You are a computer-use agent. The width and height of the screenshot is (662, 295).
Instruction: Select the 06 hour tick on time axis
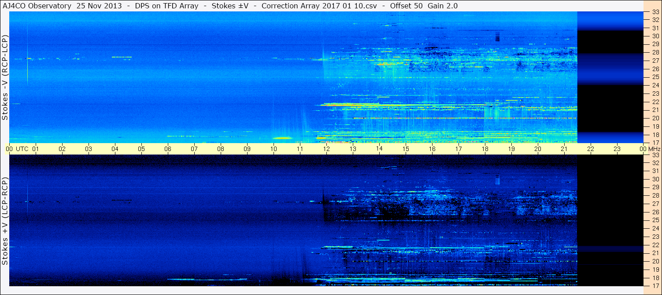point(168,149)
